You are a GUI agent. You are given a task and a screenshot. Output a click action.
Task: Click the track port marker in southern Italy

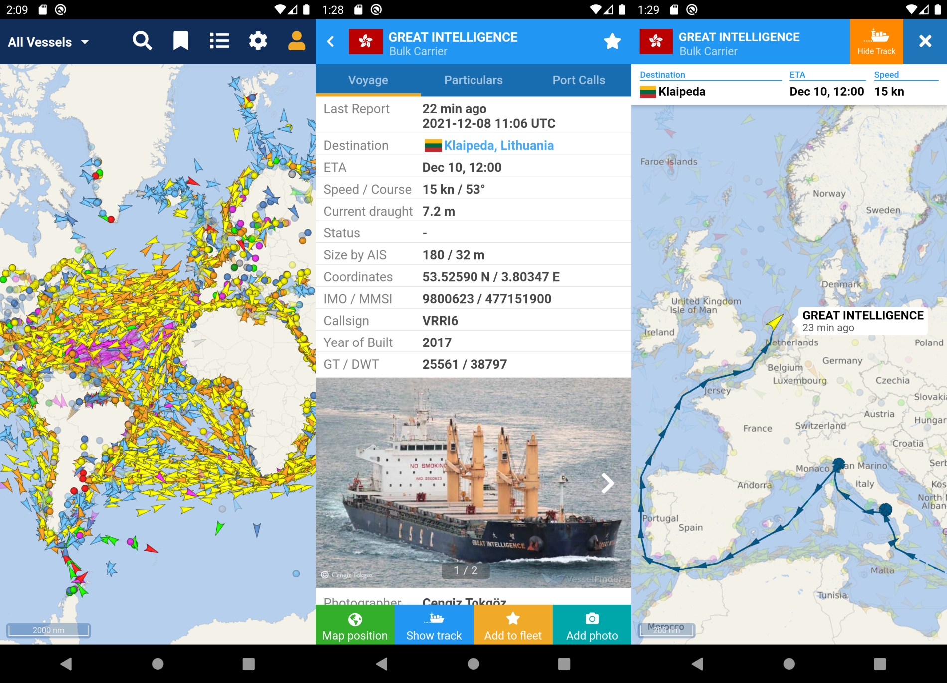tap(885, 510)
